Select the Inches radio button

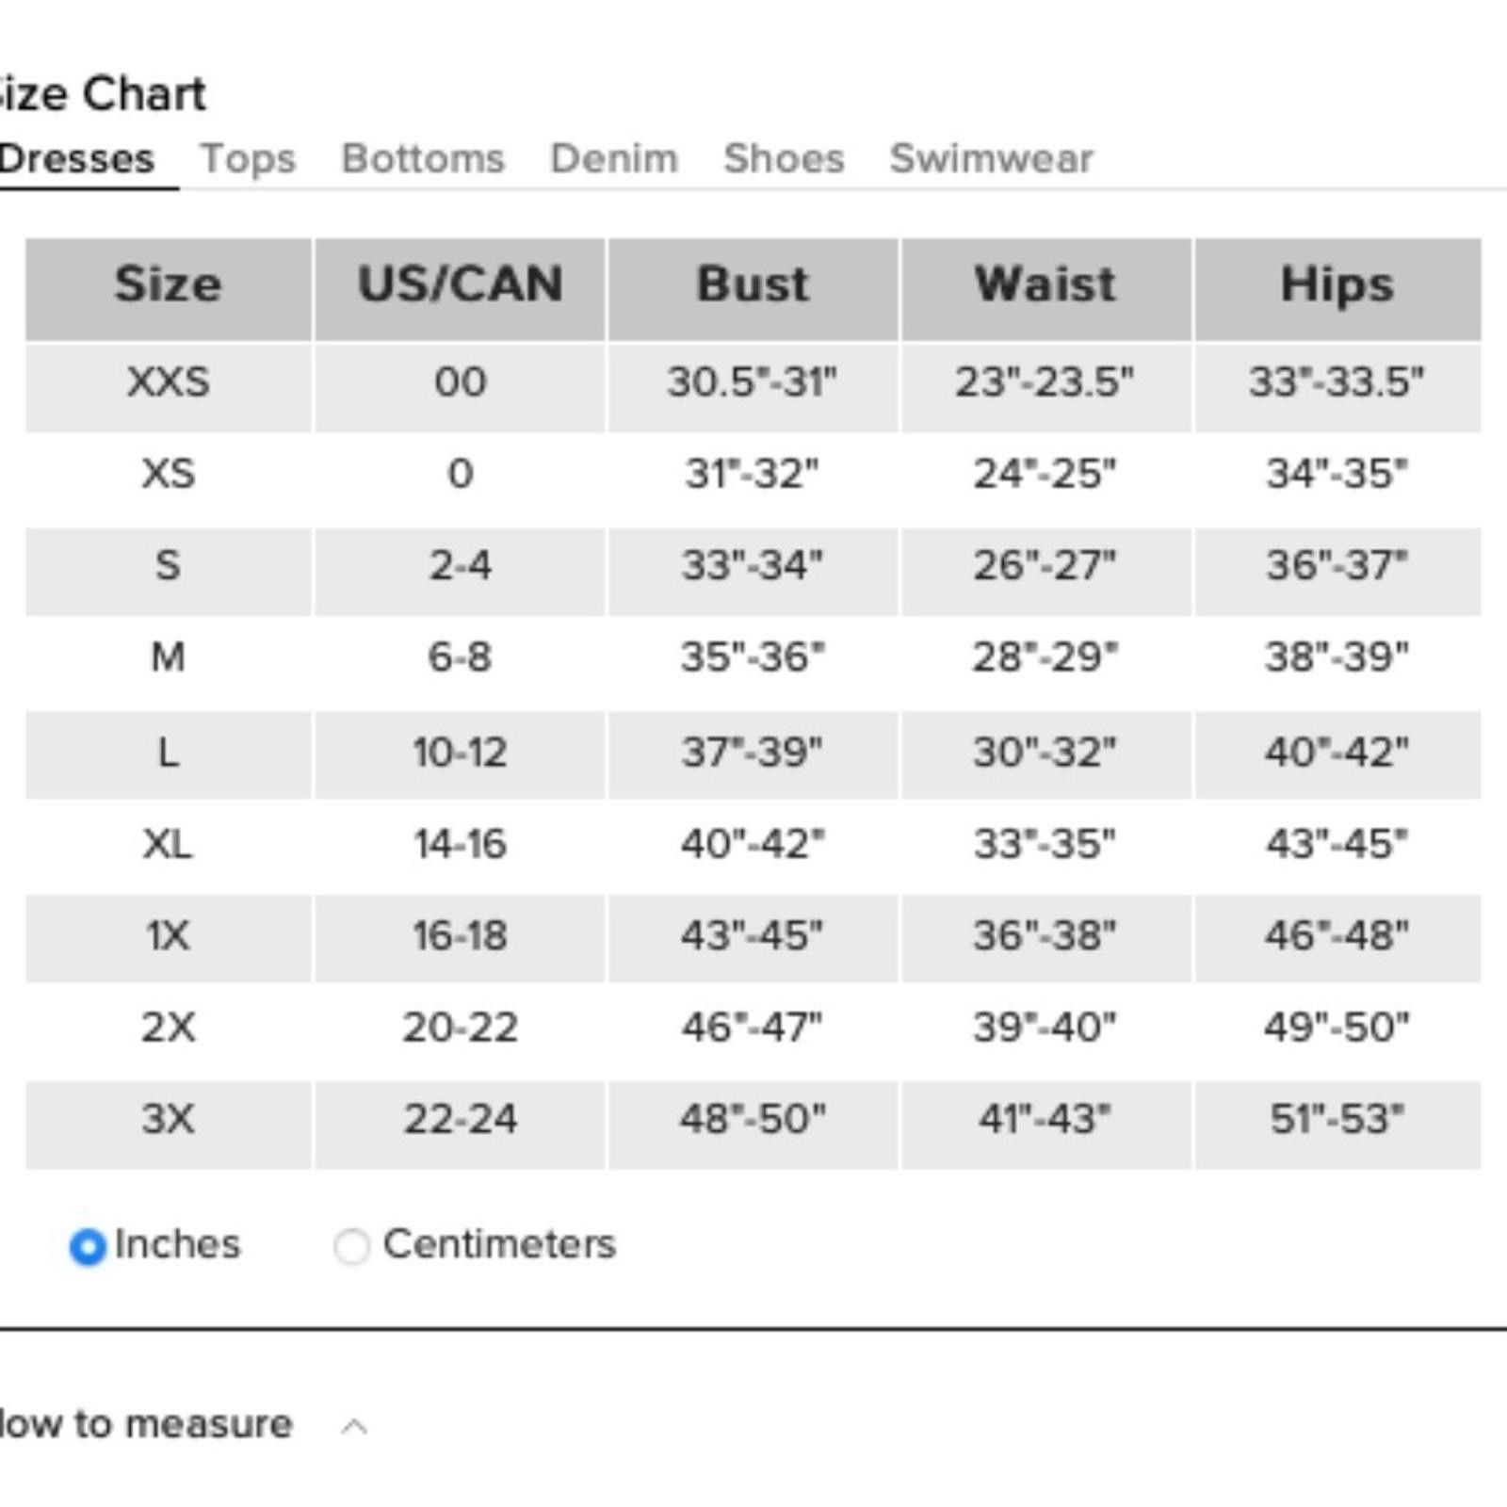point(88,1246)
